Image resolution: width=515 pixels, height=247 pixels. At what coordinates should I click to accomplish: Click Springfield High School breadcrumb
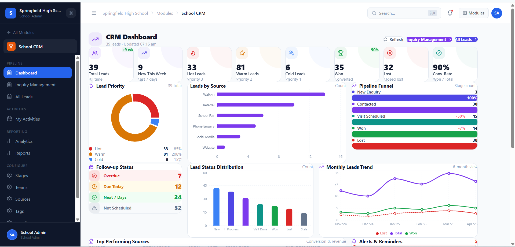pyautogui.click(x=125, y=13)
